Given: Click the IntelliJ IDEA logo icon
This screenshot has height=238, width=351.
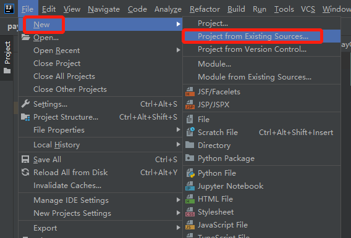Looking at the screenshot, I should (9, 9).
